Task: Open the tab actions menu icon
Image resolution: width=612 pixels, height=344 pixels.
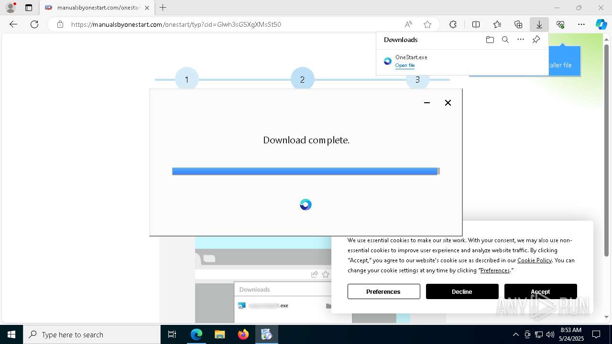Action: click(29, 8)
